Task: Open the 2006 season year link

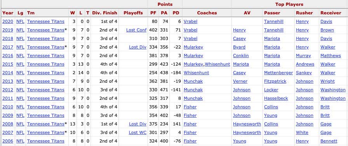Action: (x=8, y=141)
